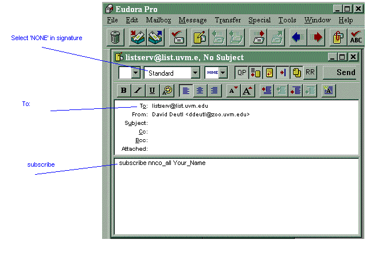The width and height of the screenshot is (367, 275).
Task: Run the ABC spell check icon
Action: (x=356, y=38)
